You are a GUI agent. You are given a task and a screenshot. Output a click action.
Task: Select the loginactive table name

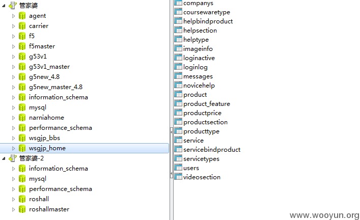[x=199, y=58]
